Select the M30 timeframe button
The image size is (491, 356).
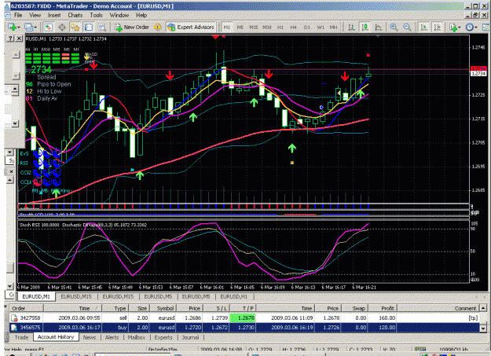pyautogui.click(x=267, y=28)
